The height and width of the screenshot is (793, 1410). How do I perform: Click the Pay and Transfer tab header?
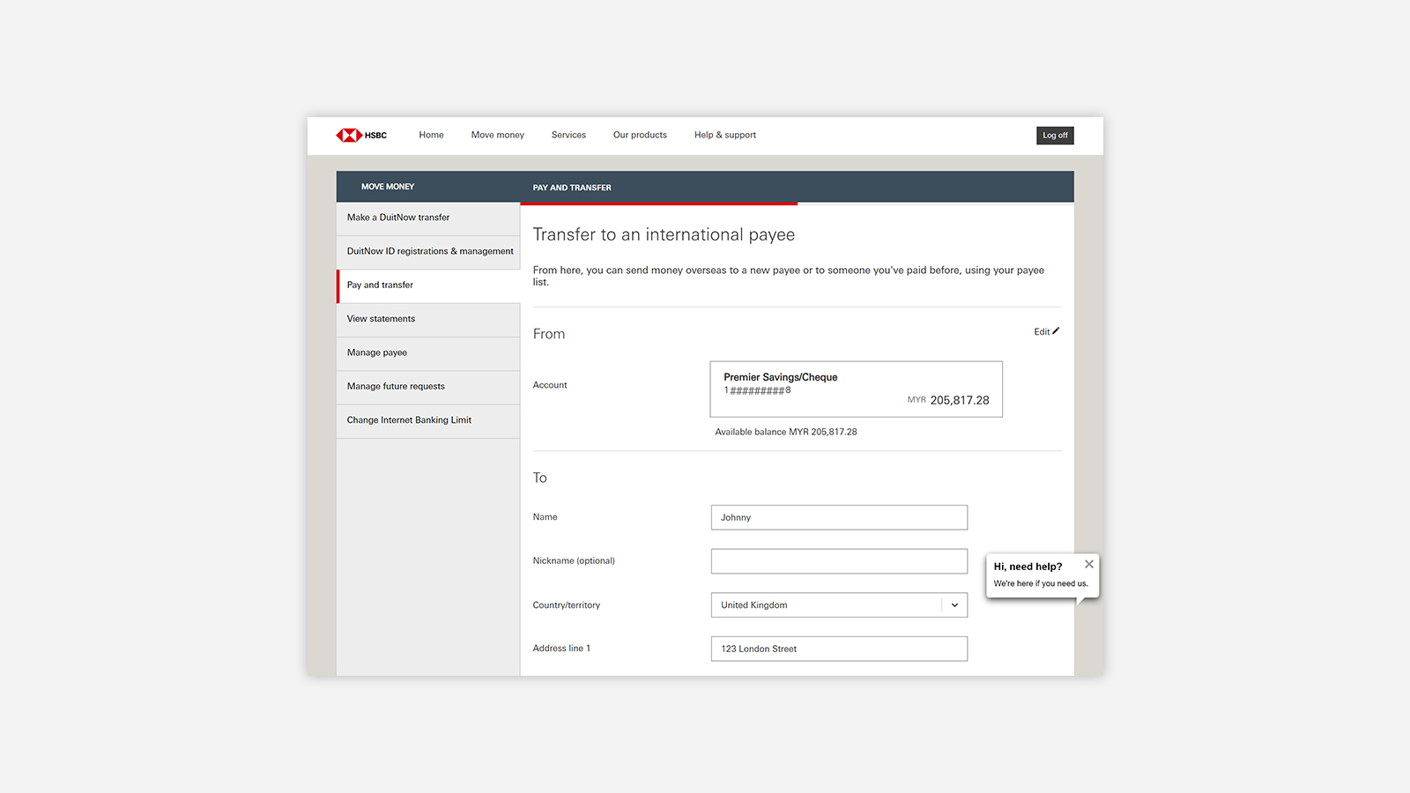coord(571,188)
